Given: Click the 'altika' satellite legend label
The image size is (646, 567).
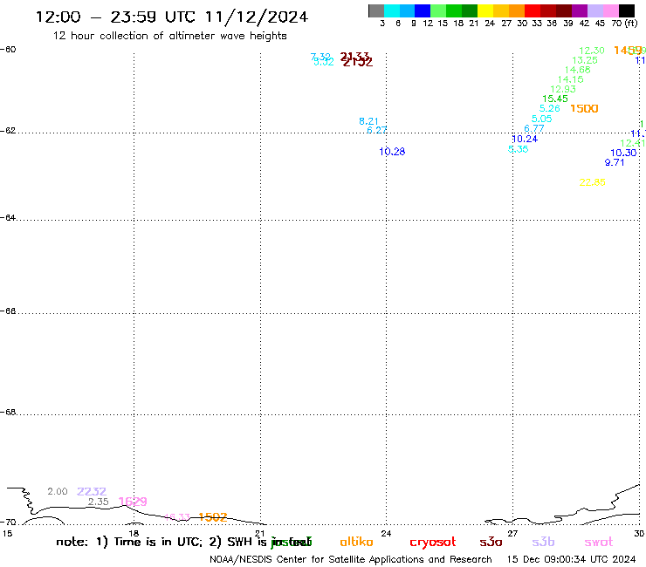Looking at the screenshot, I should [x=356, y=542].
